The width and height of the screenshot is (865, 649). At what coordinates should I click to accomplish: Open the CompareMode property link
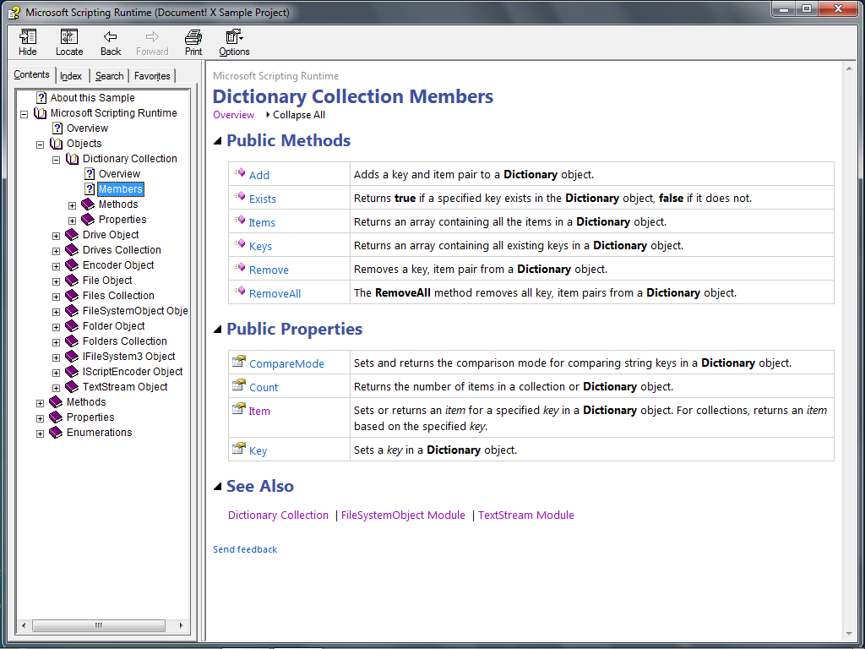point(287,363)
